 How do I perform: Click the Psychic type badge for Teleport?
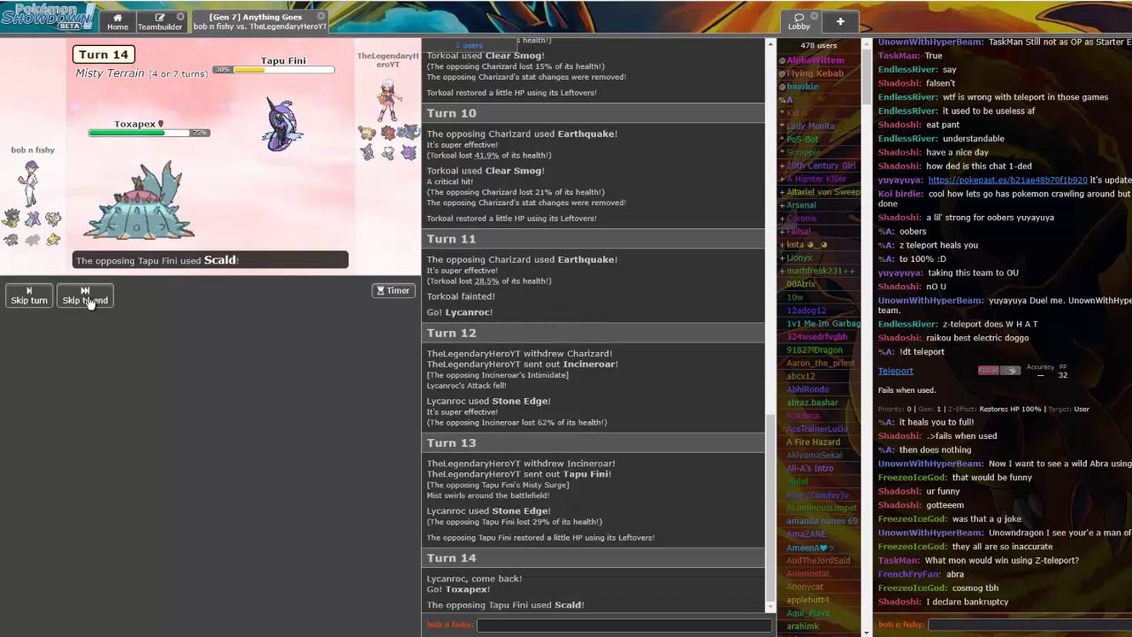[988, 371]
